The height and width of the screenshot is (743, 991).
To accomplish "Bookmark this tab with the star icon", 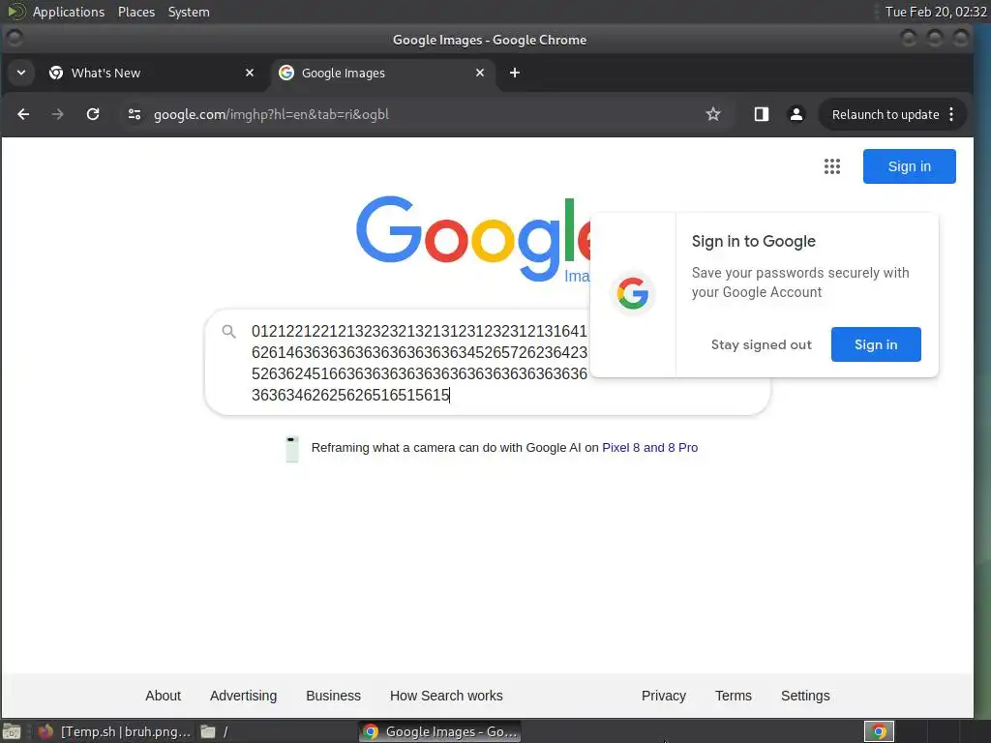I will 713,114.
